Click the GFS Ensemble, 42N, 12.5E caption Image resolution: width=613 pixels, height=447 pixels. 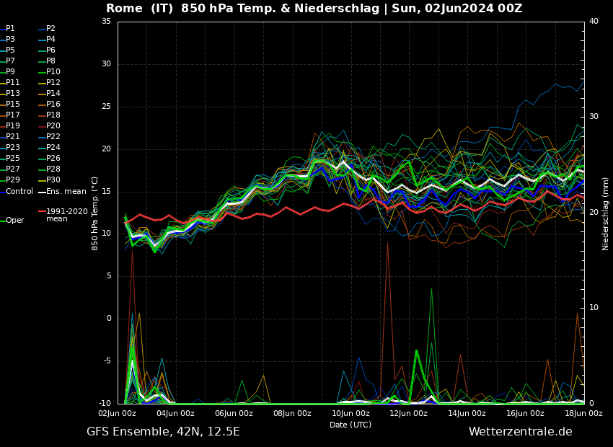point(163,432)
